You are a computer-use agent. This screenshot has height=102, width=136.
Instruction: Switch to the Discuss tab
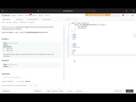33,20
